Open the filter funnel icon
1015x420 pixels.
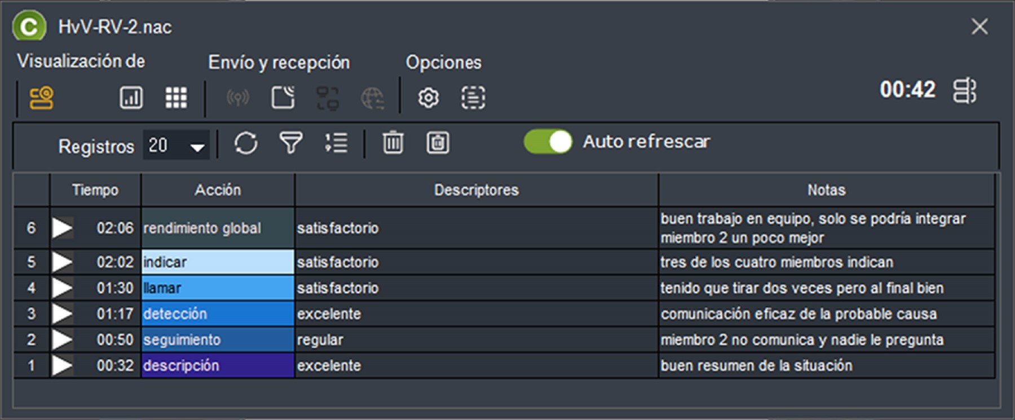pos(291,143)
